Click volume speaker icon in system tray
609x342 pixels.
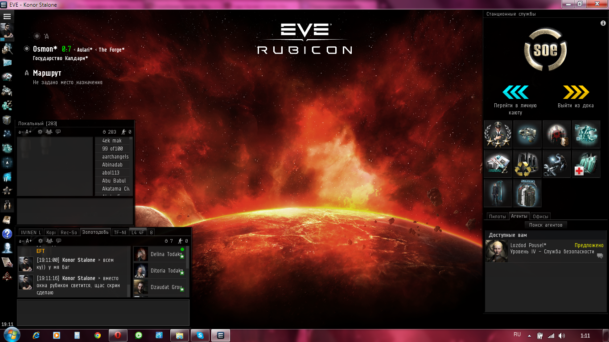pos(562,336)
